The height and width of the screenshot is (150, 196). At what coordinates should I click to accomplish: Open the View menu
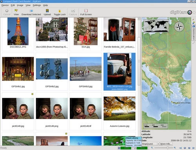(x=28, y=5)
